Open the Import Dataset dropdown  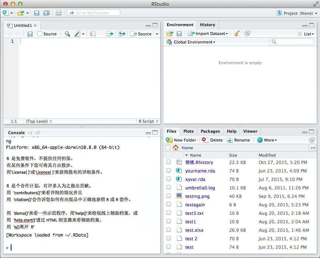pos(208,34)
